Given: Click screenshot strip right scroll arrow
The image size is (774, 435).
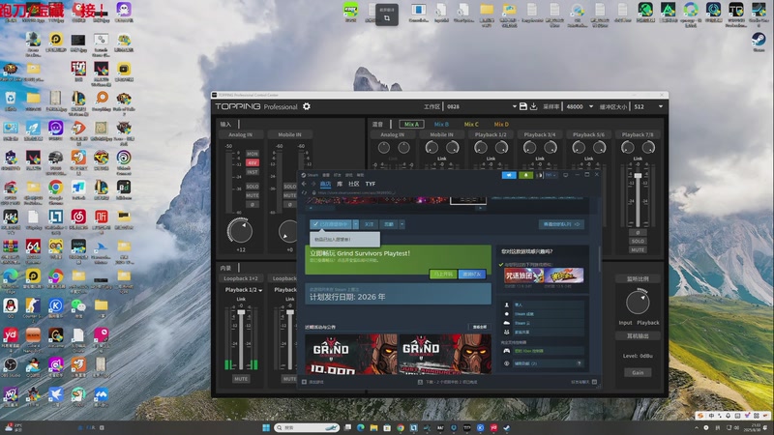Looking at the screenshot, I should click(480, 209).
